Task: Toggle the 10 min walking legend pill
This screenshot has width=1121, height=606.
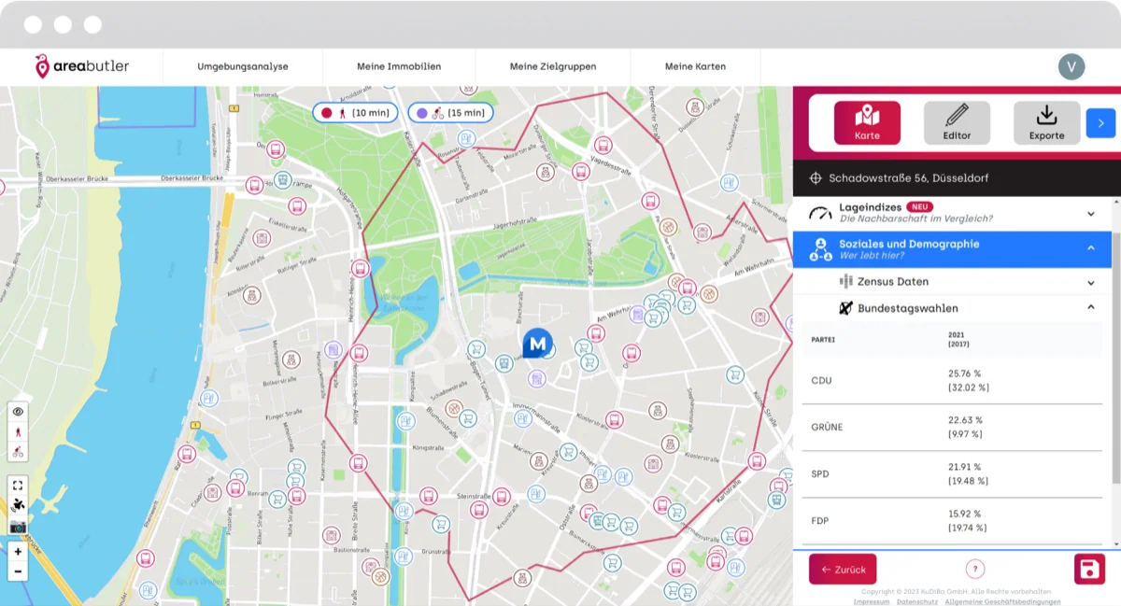Action: tap(355, 113)
